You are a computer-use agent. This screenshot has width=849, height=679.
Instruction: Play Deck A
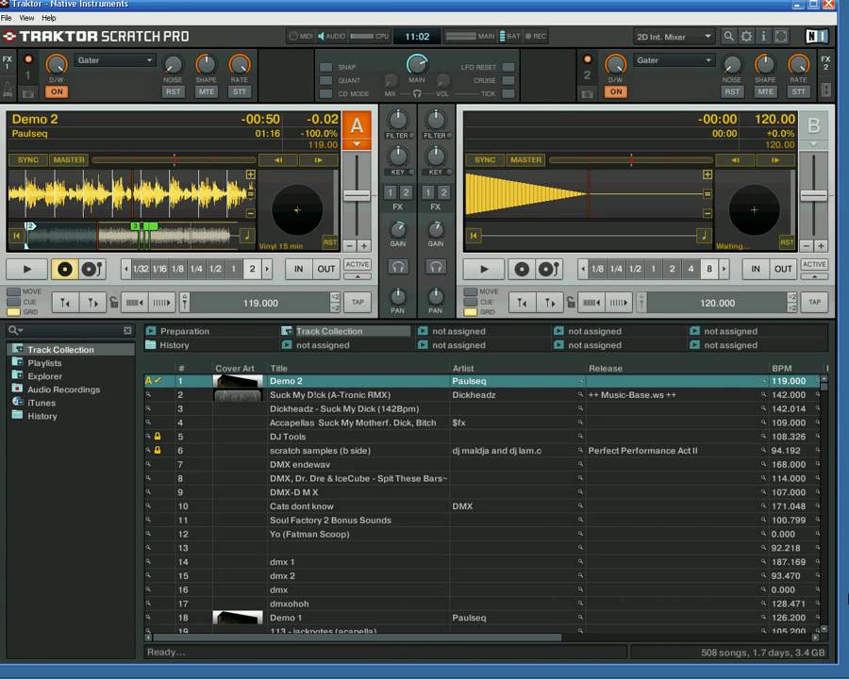coord(26,269)
